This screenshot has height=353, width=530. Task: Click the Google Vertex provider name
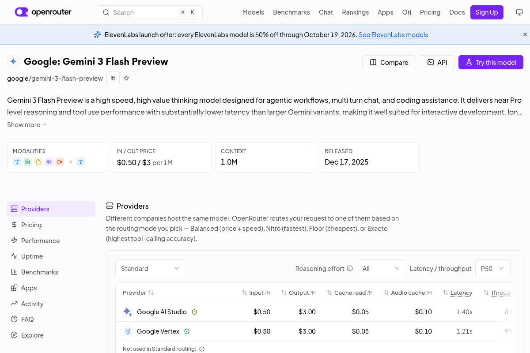click(158, 331)
